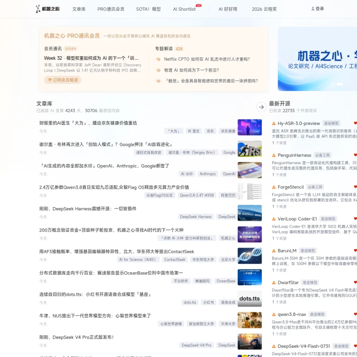
Task: Click the 订阅会员畅读 subscribe button
Action: coord(62,80)
